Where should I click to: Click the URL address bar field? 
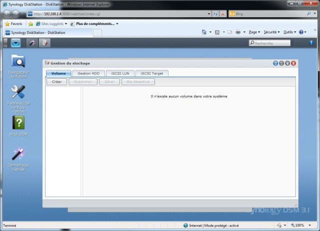pos(120,14)
